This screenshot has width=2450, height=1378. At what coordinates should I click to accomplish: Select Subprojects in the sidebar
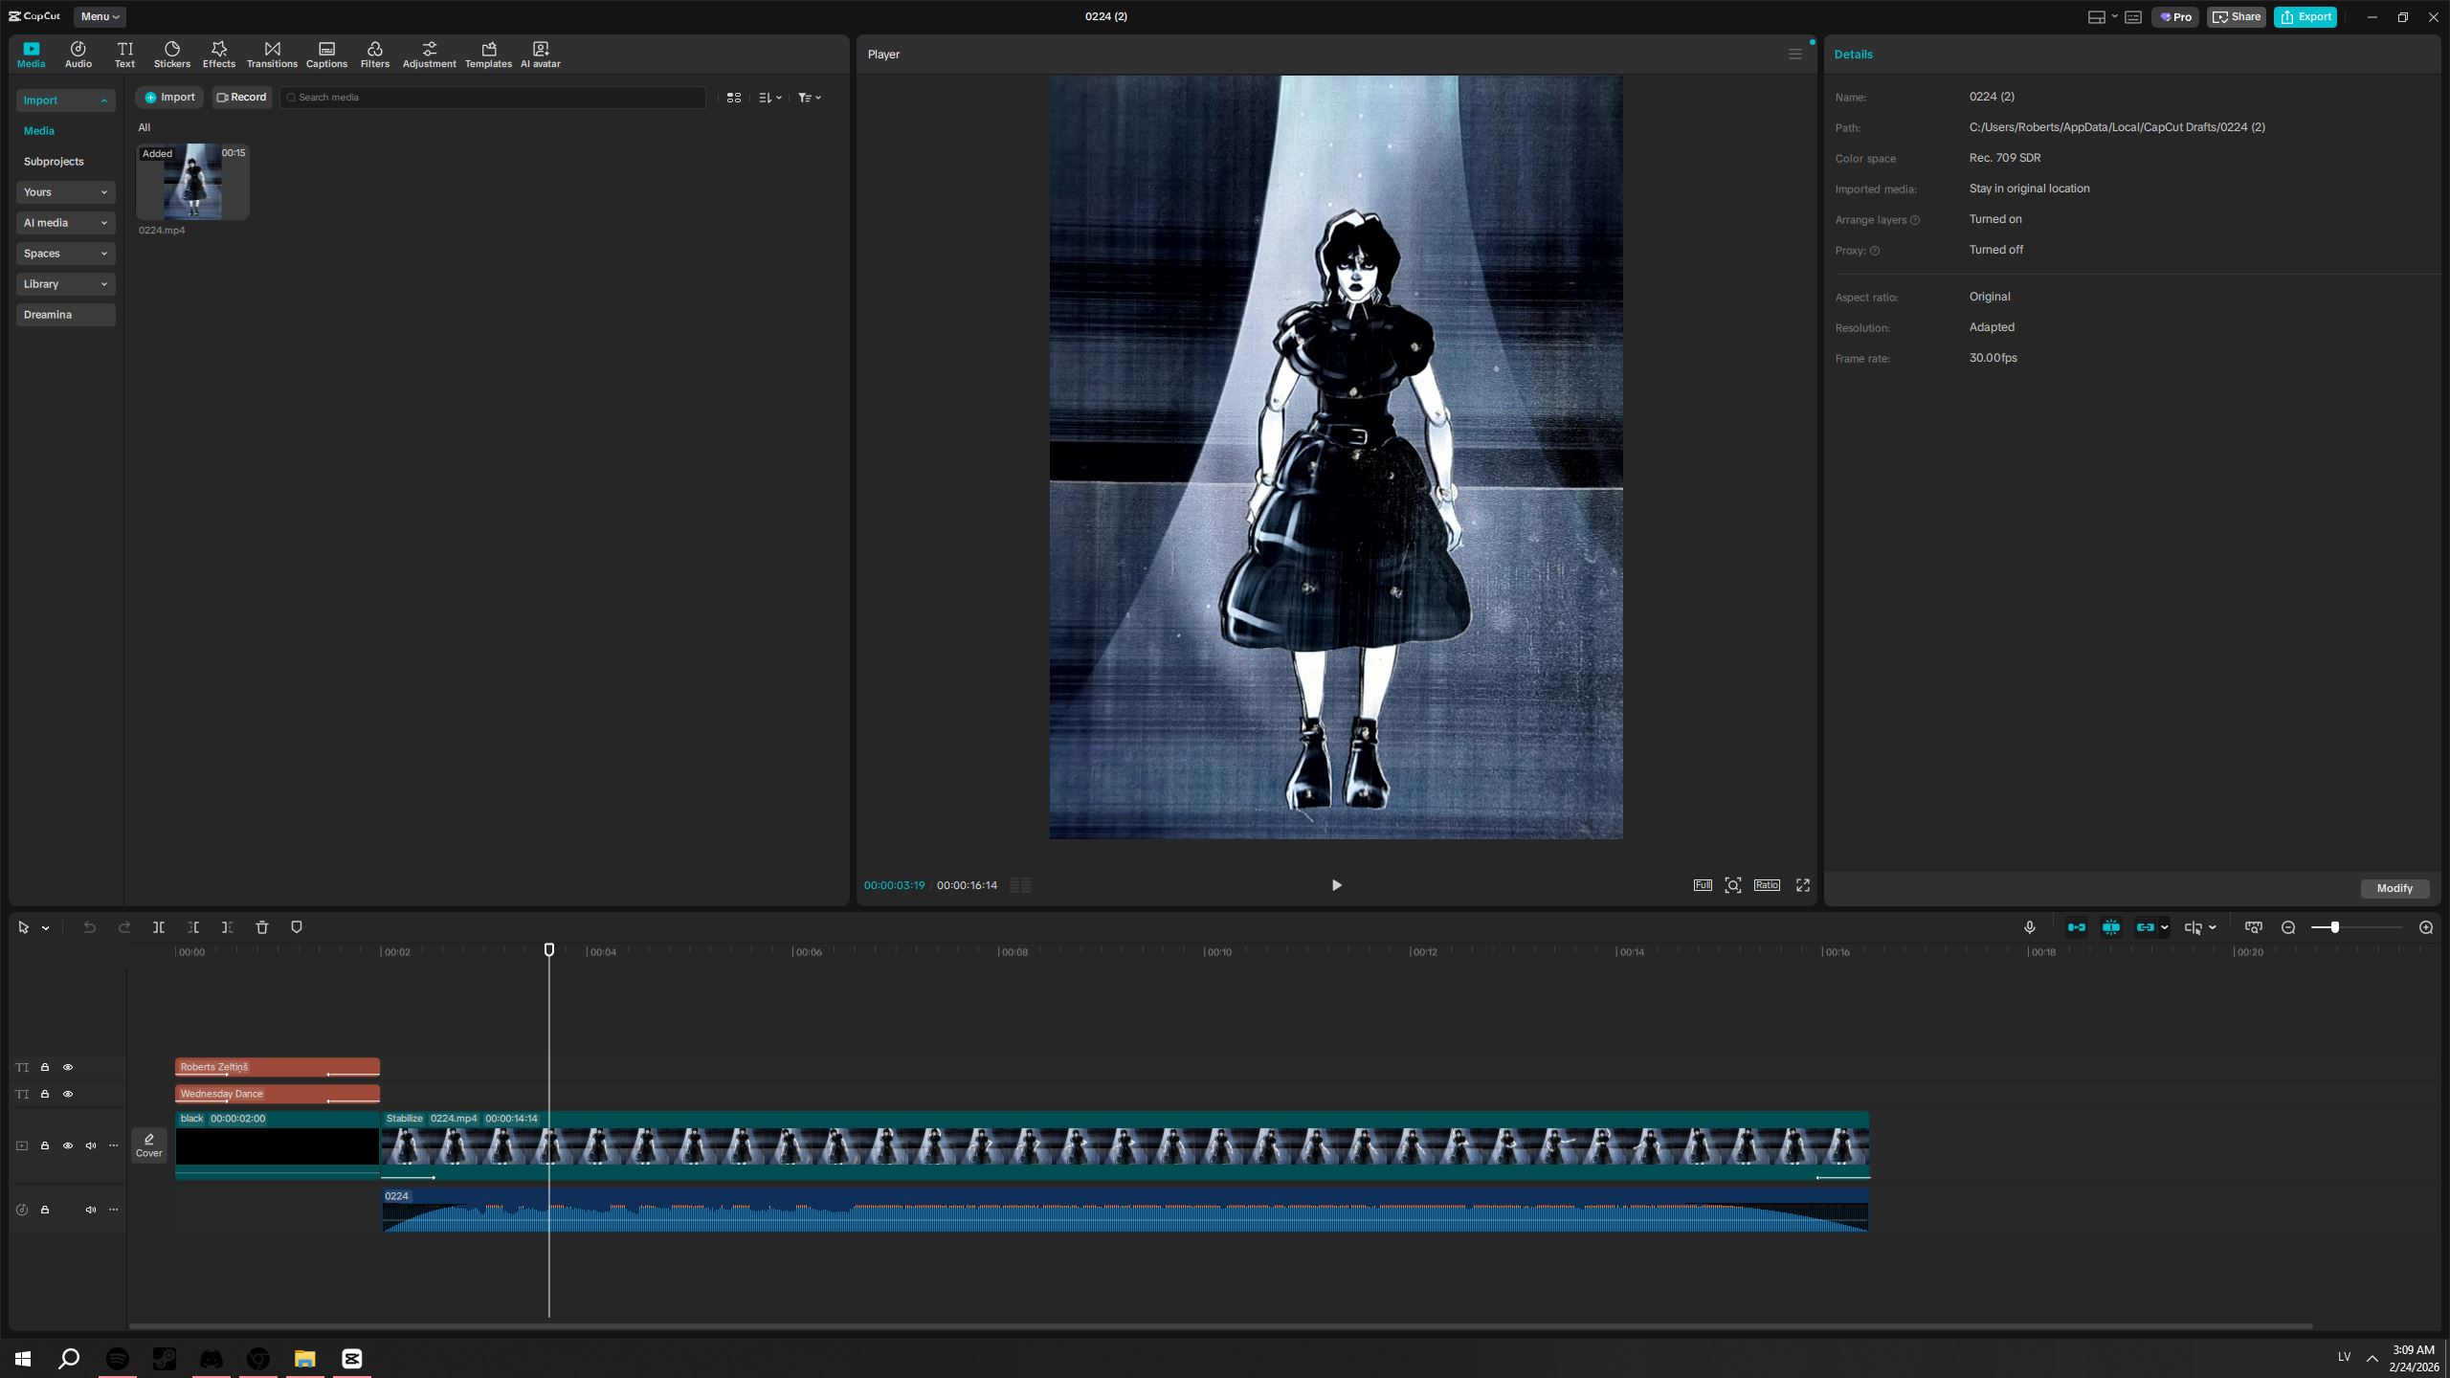pos(54,162)
